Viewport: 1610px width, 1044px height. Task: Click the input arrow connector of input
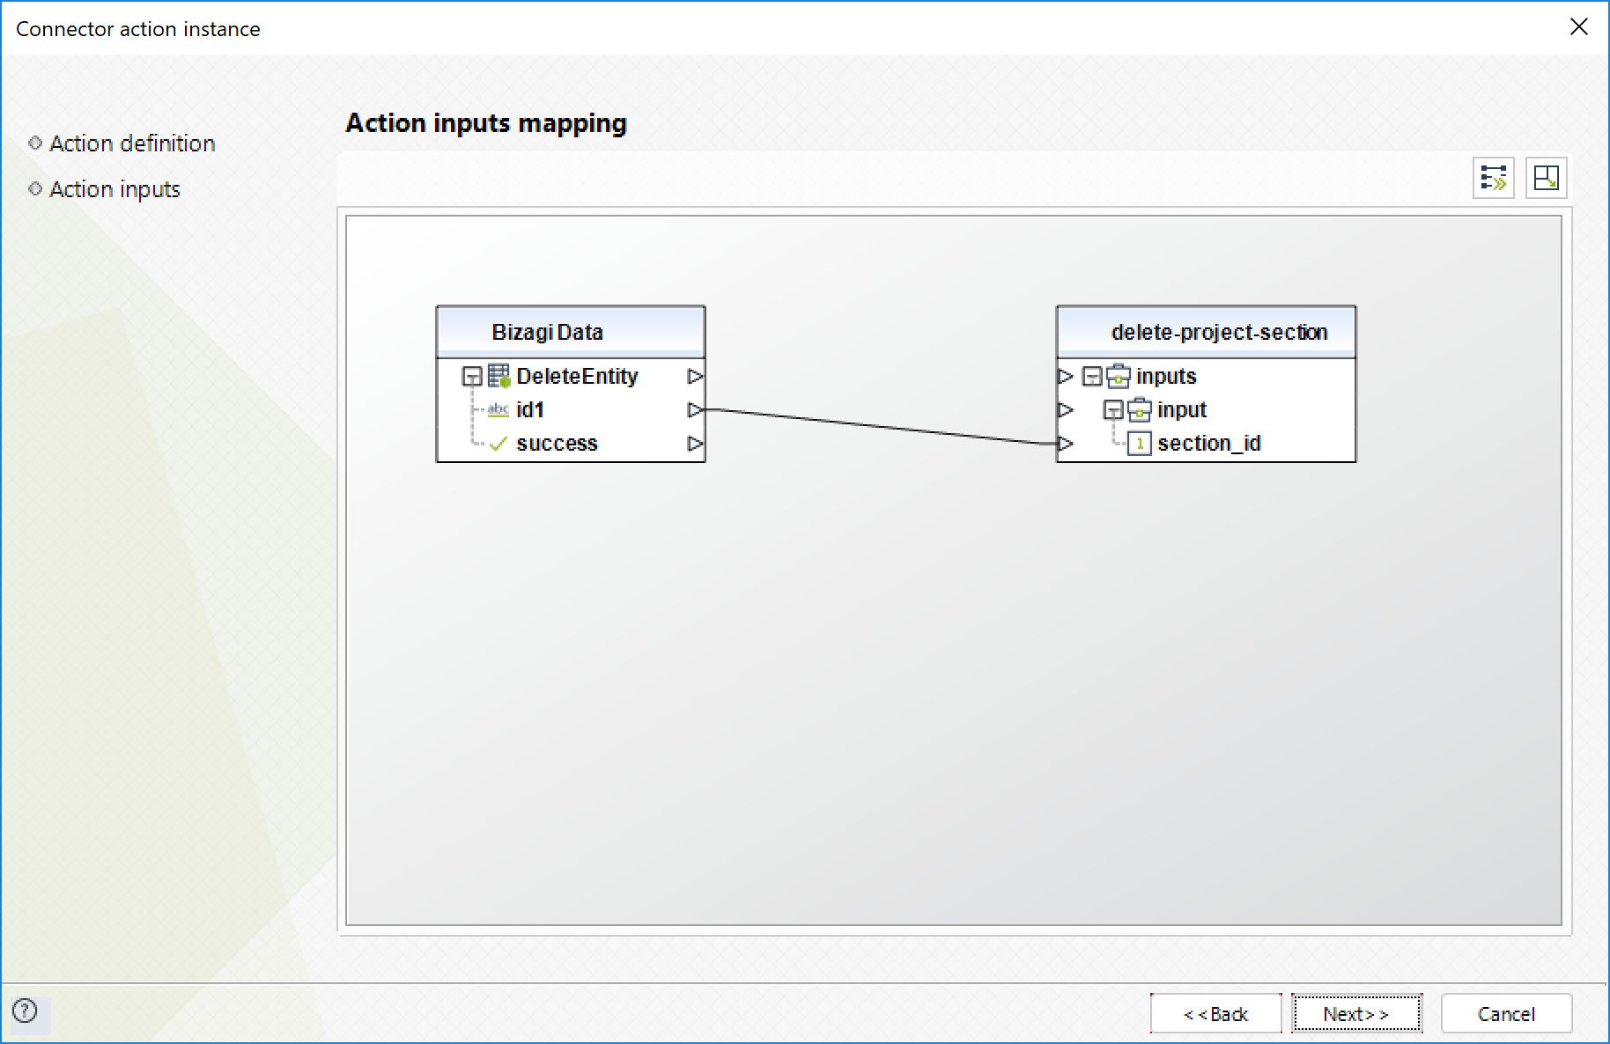pyautogui.click(x=1066, y=409)
